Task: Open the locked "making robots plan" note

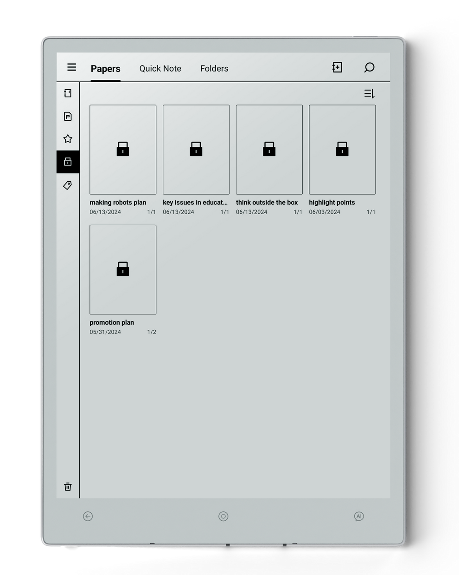Action: click(x=123, y=150)
